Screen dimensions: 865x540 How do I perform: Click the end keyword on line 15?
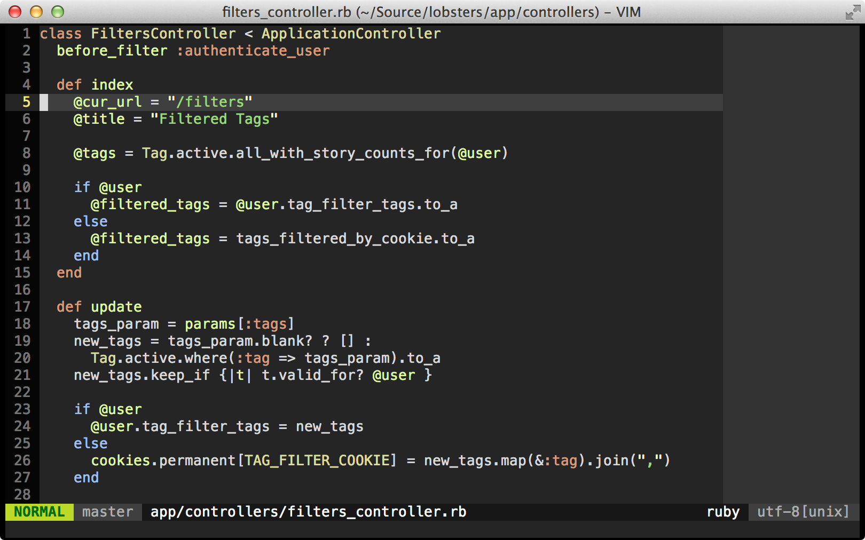[x=69, y=273]
